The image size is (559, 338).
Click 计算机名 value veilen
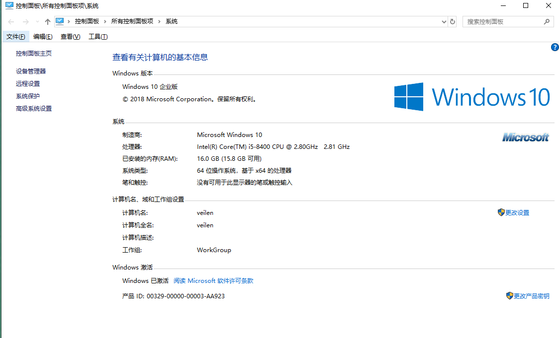tap(205, 213)
